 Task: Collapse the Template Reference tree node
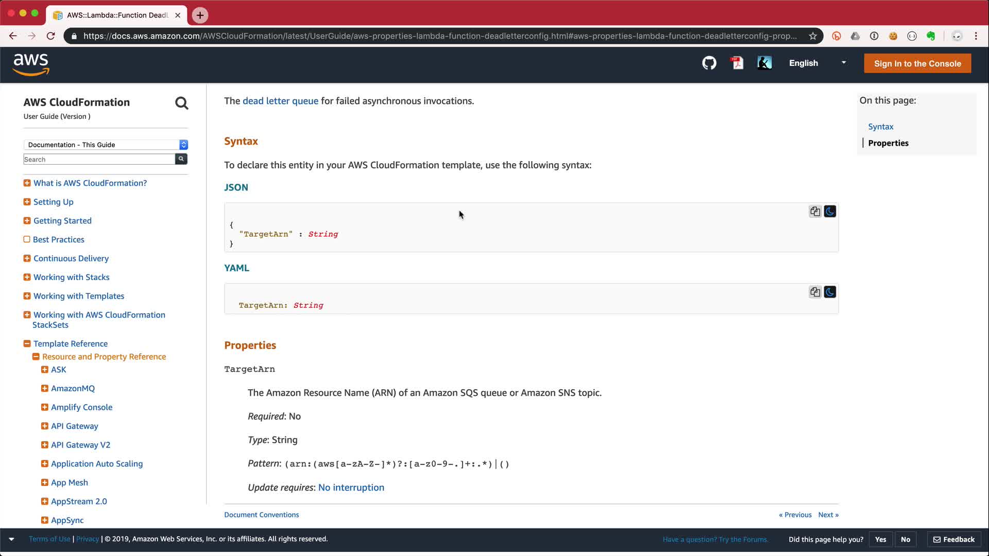pos(27,344)
